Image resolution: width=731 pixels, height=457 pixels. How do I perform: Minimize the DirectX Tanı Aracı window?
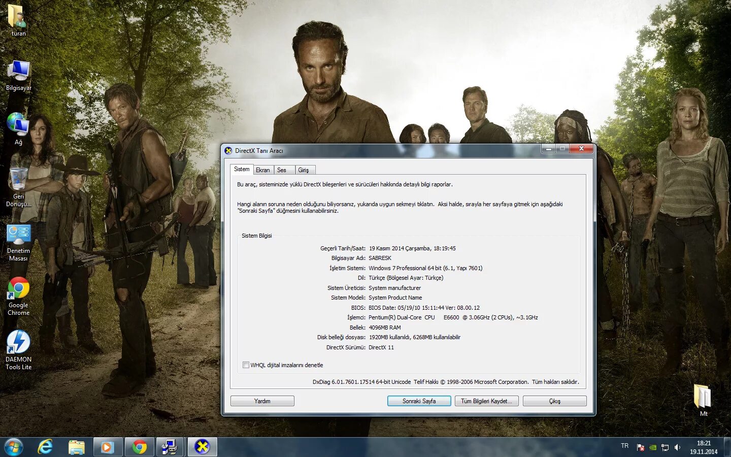(548, 149)
